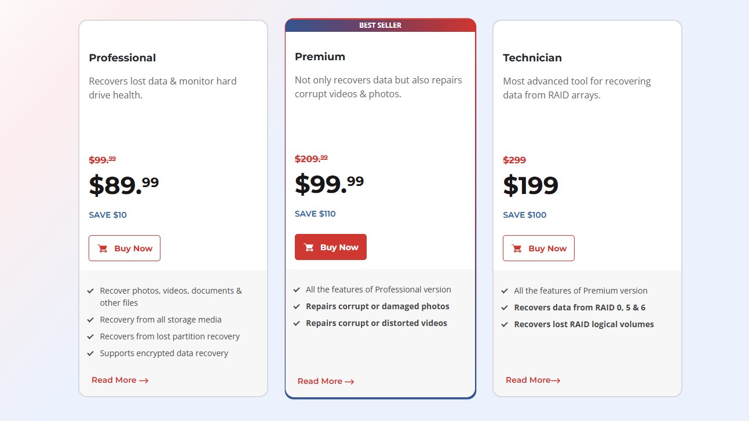This screenshot has height=421, width=749.
Task: Click the $89.99 price on the Professional card
Action: click(x=123, y=182)
